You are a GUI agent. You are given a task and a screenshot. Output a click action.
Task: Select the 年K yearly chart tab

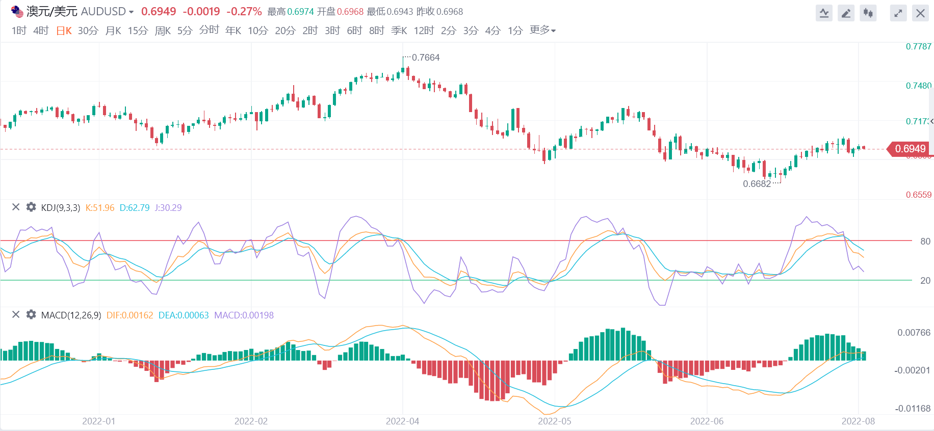tap(233, 31)
